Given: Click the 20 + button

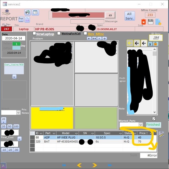Looking at the screenshot, I should [x=4, y=120].
